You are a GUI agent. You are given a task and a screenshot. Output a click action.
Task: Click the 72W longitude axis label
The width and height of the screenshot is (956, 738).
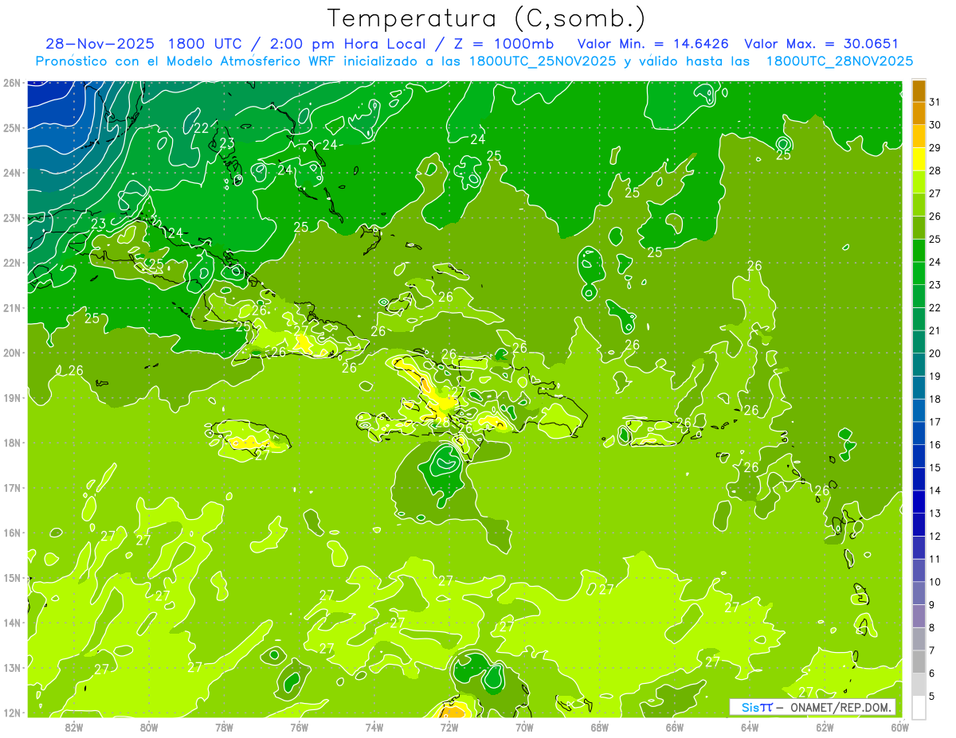point(449,727)
